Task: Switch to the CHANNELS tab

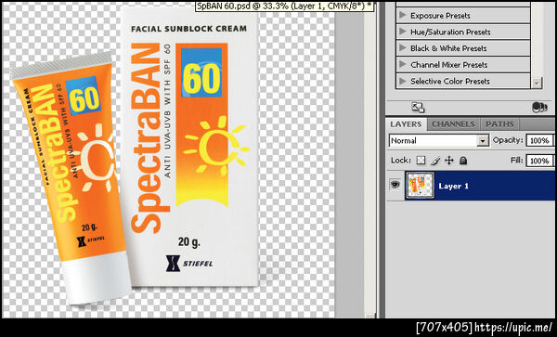Action: click(x=453, y=124)
